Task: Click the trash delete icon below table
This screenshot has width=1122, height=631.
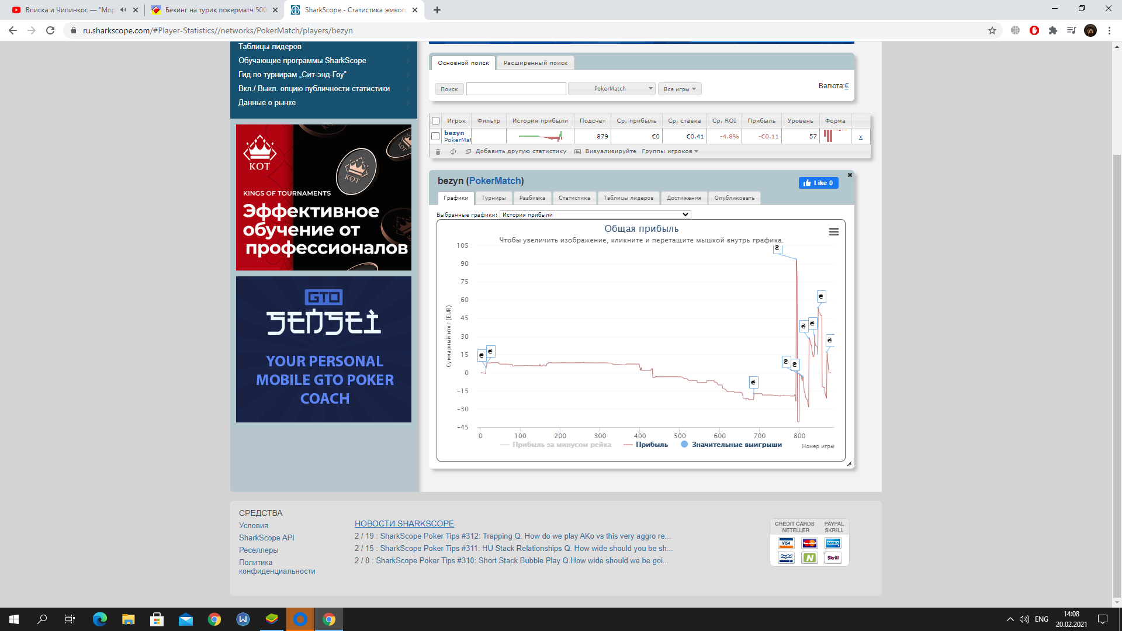Action: (438, 151)
